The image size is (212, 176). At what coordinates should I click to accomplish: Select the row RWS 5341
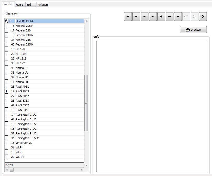pos(45,110)
